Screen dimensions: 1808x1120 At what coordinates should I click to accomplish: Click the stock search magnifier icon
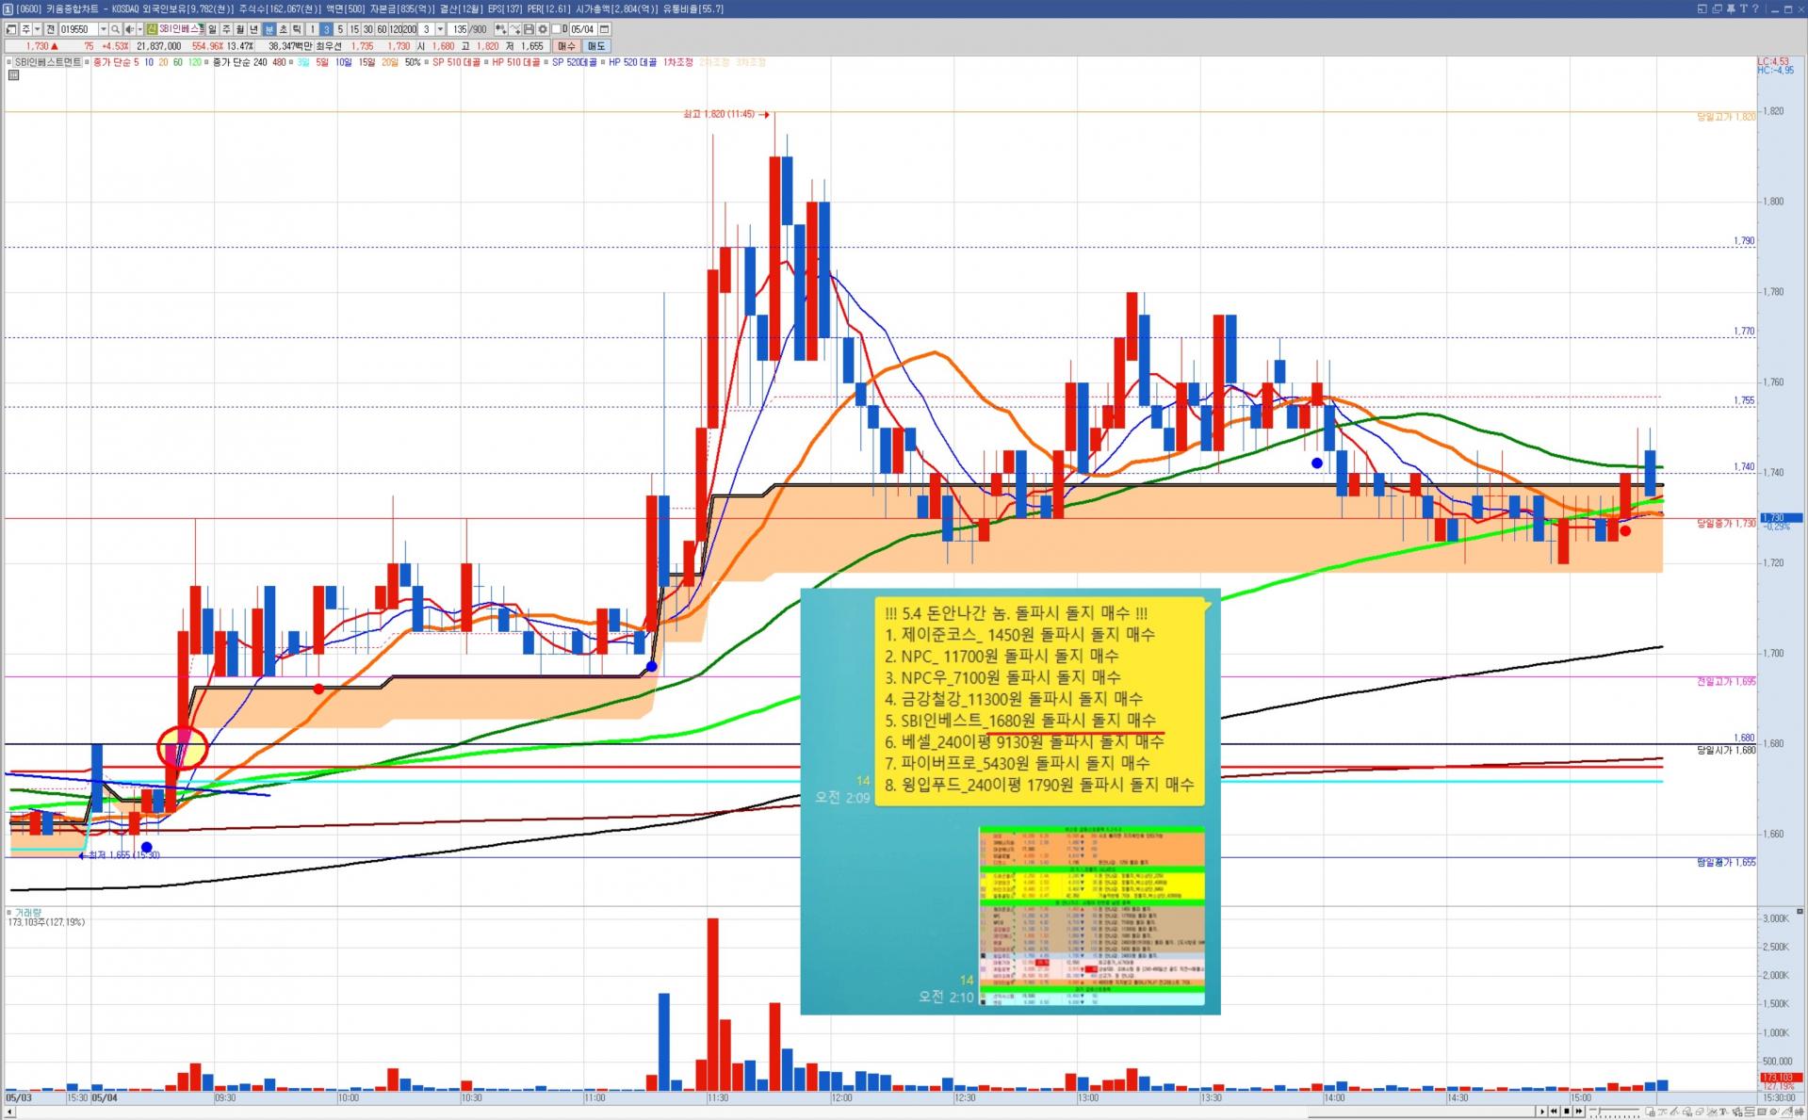(116, 29)
